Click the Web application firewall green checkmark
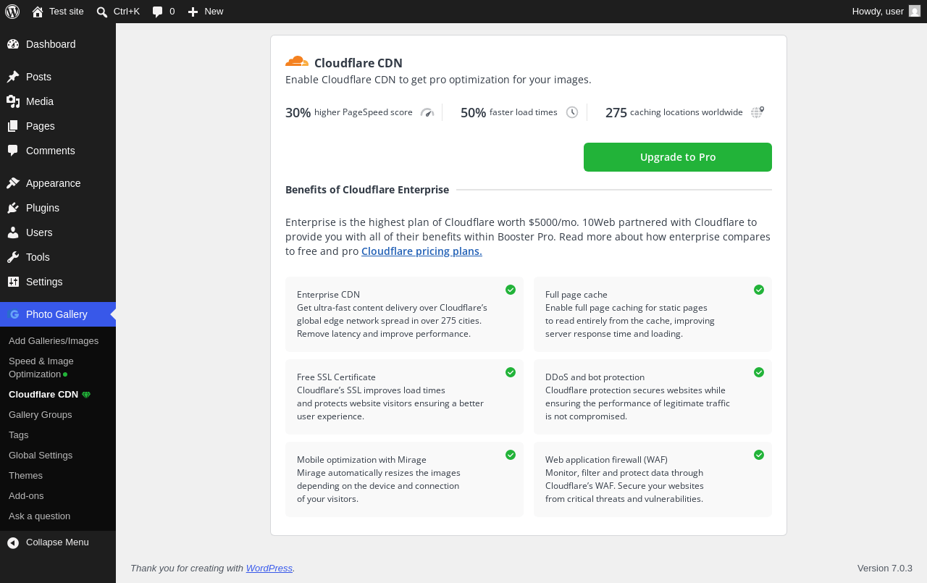Screen dimensions: 927x583 point(759,455)
